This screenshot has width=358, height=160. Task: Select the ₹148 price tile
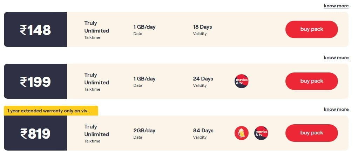(x=35, y=29)
